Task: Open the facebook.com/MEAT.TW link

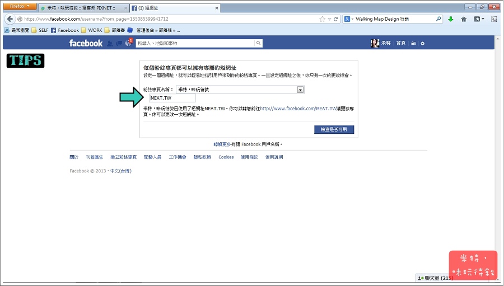Action: click(298, 109)
